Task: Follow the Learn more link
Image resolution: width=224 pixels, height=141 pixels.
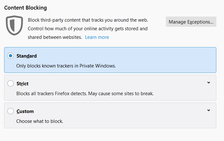Action: pyautogui.click(x=97, y=37)
